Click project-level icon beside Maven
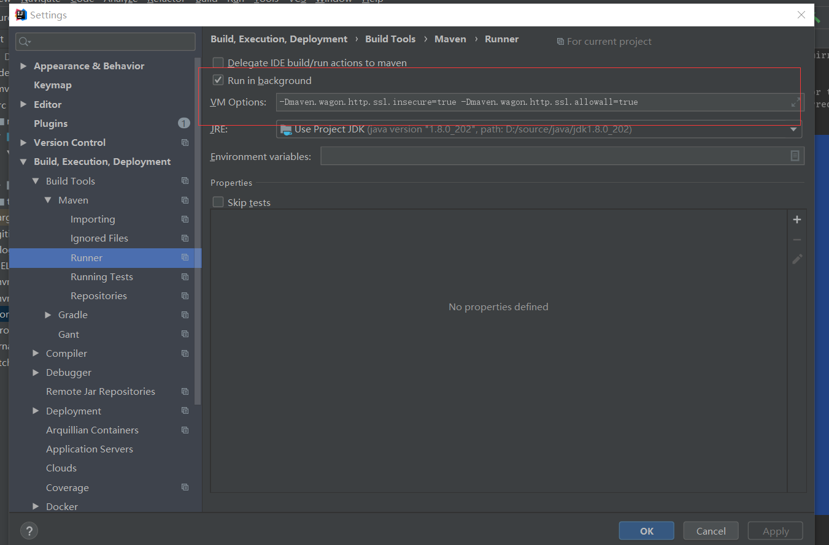The image size is (829, 545). tap(185, 200)
